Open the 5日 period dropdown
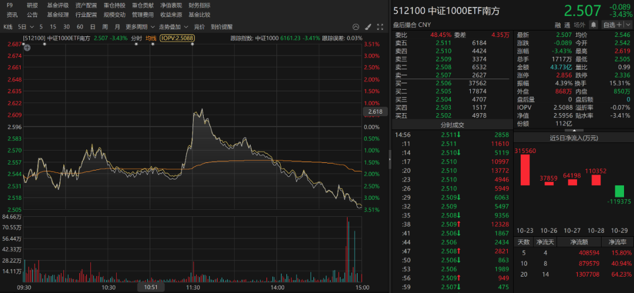This screenshot has height=293, width=634. 24,27
